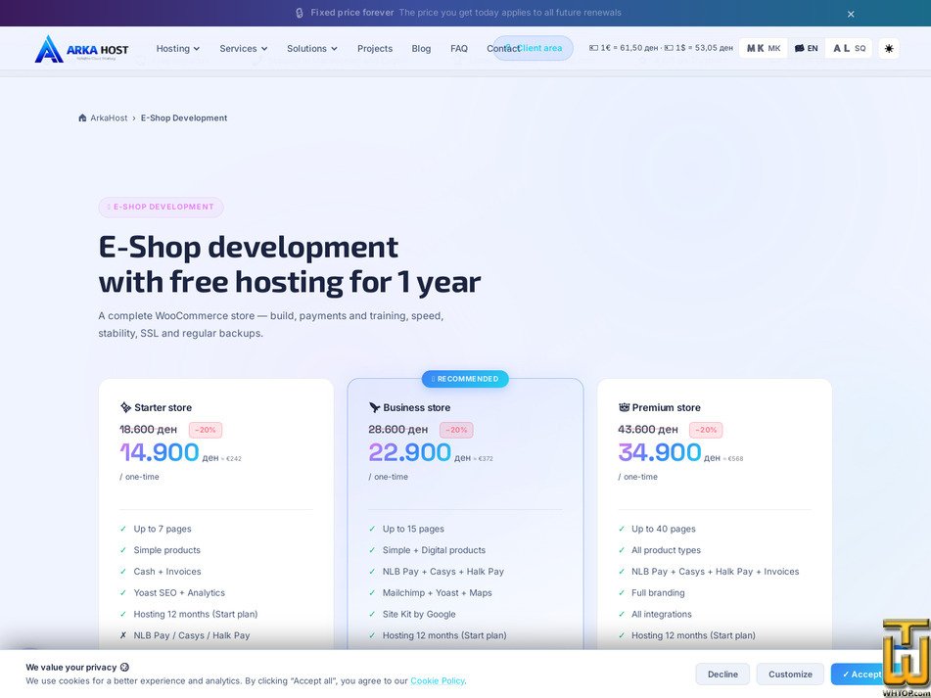The image size is (931, 698).
Task: Expand the Services menu
Action: 244,49
